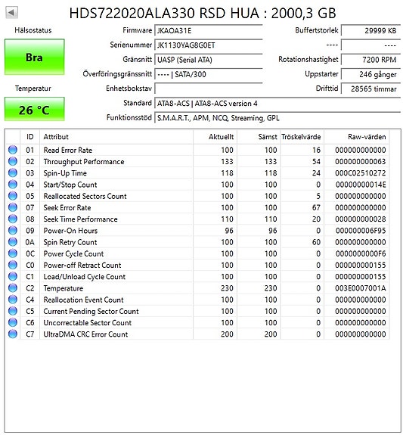Click the Funktionsstöd features field
Screen dimensions: 403x435
point(277,118)
